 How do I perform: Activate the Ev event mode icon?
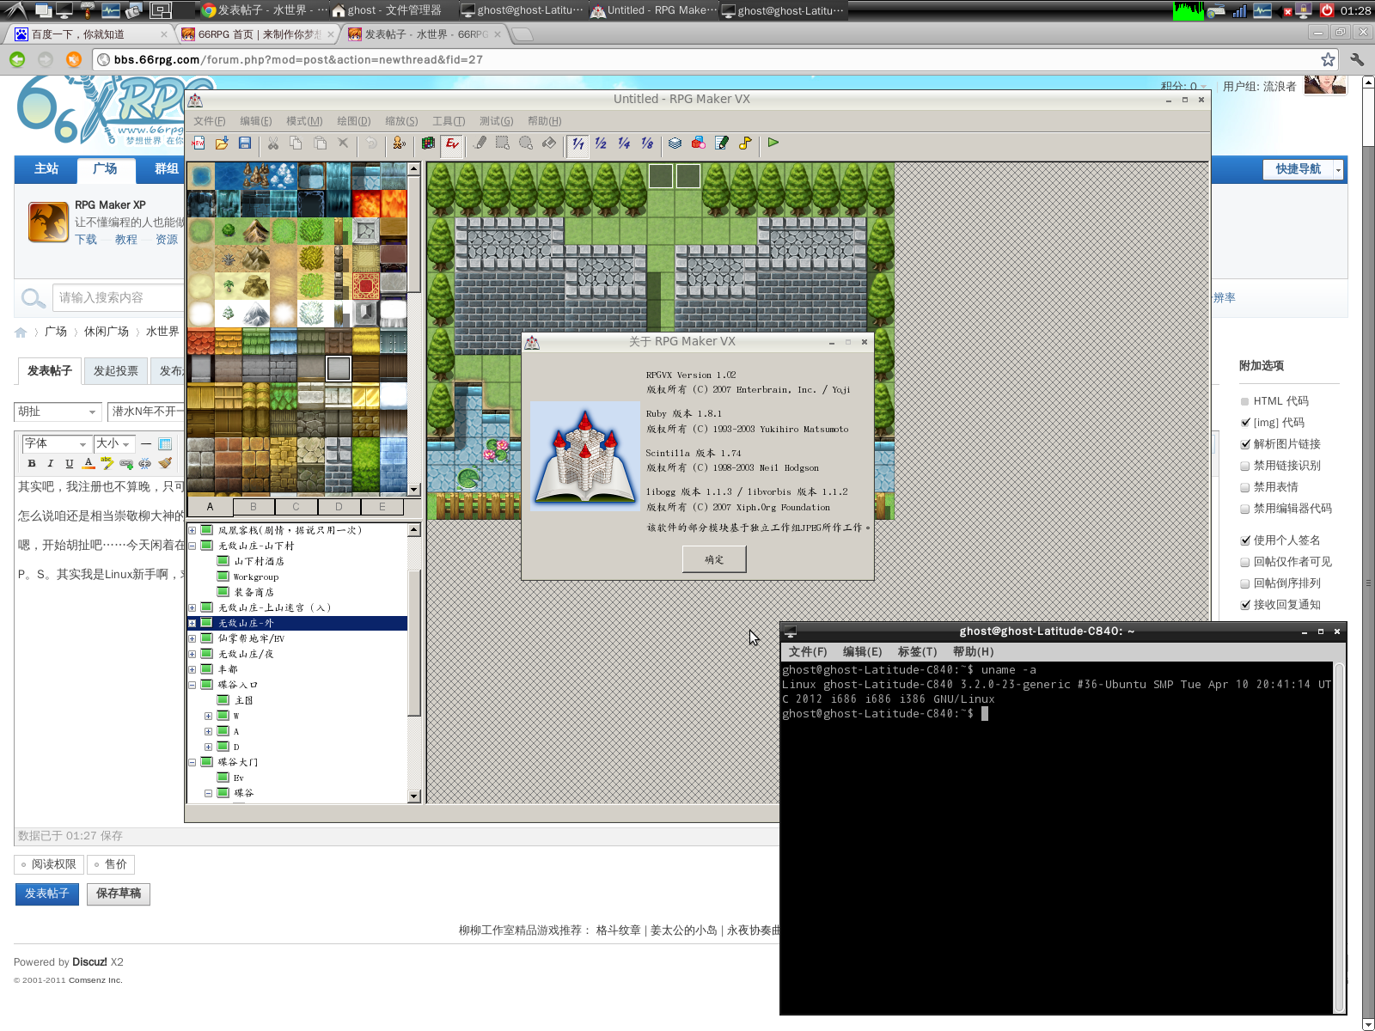[x=452, y=144]
